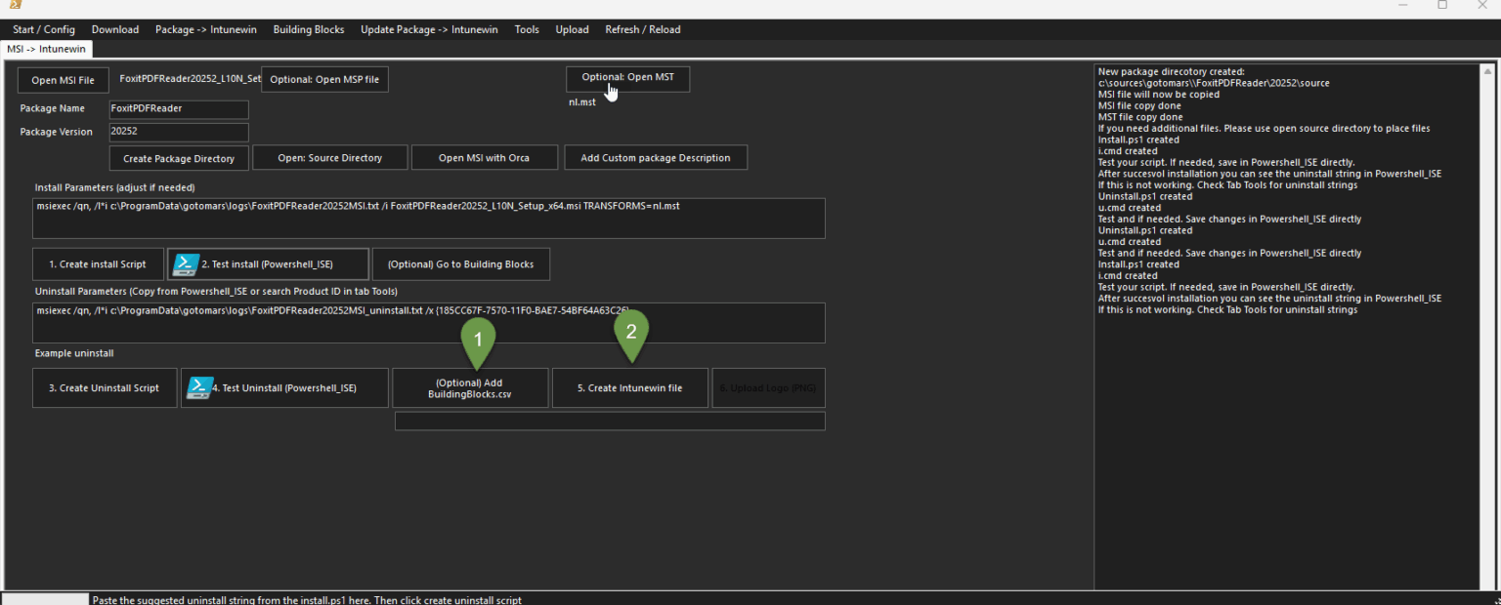
Task: Open the Start / Config menu
Action: pyautogui.click(x=43, y=29)
